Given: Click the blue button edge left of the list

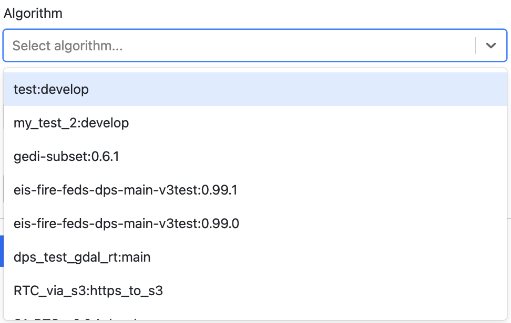Looking at the screenshot, I should tap(2, 251).
